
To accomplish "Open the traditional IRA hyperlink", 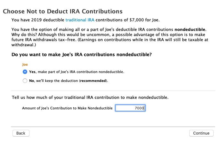I will click(x=80, y=20).
